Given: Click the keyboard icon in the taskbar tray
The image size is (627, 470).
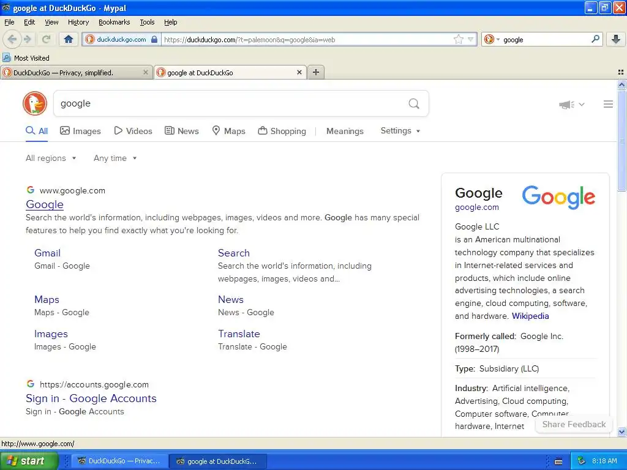Looking at the screenshot, I should tap(558, 461).
